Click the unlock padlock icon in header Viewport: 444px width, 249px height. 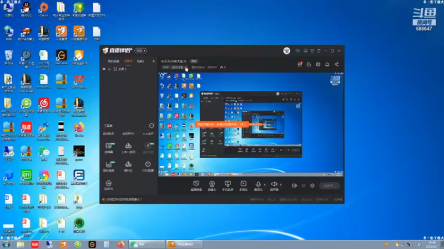point(309,64)
